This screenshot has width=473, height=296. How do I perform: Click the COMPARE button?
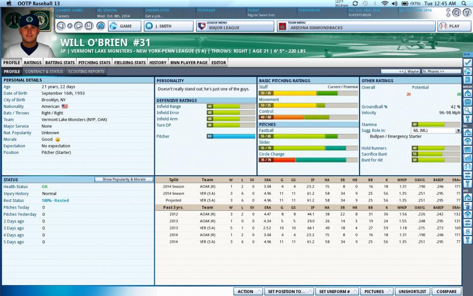tap(446, 291)
